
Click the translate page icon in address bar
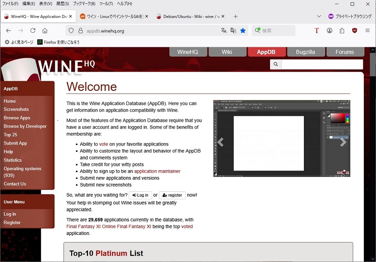[x=224, y=30]
